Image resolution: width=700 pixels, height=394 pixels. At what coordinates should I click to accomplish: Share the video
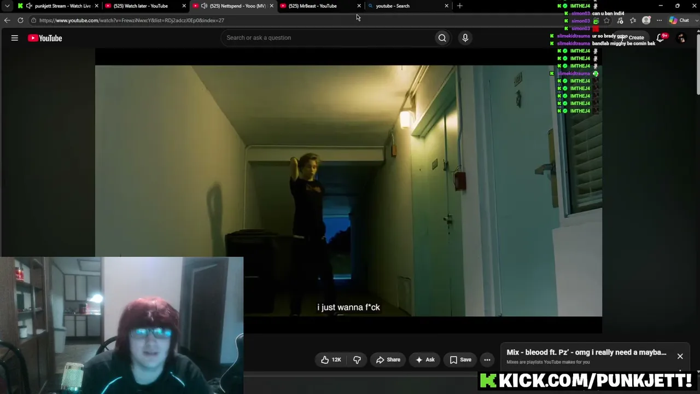tap(388, 360)
